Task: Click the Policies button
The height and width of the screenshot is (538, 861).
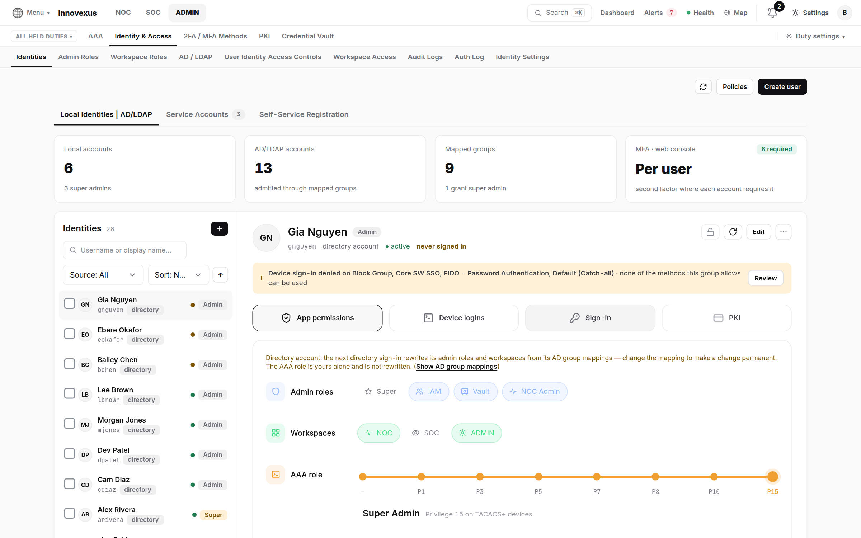Action: 734,87
